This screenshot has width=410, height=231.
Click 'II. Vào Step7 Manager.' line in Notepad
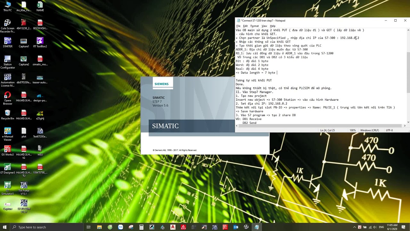coord(254,92)
